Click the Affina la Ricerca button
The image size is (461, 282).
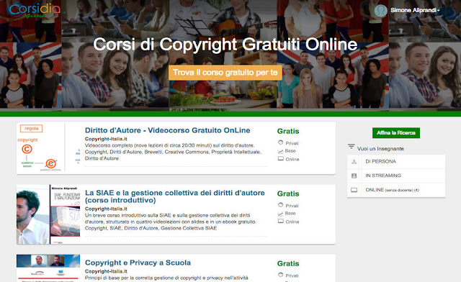coord(396,133)
